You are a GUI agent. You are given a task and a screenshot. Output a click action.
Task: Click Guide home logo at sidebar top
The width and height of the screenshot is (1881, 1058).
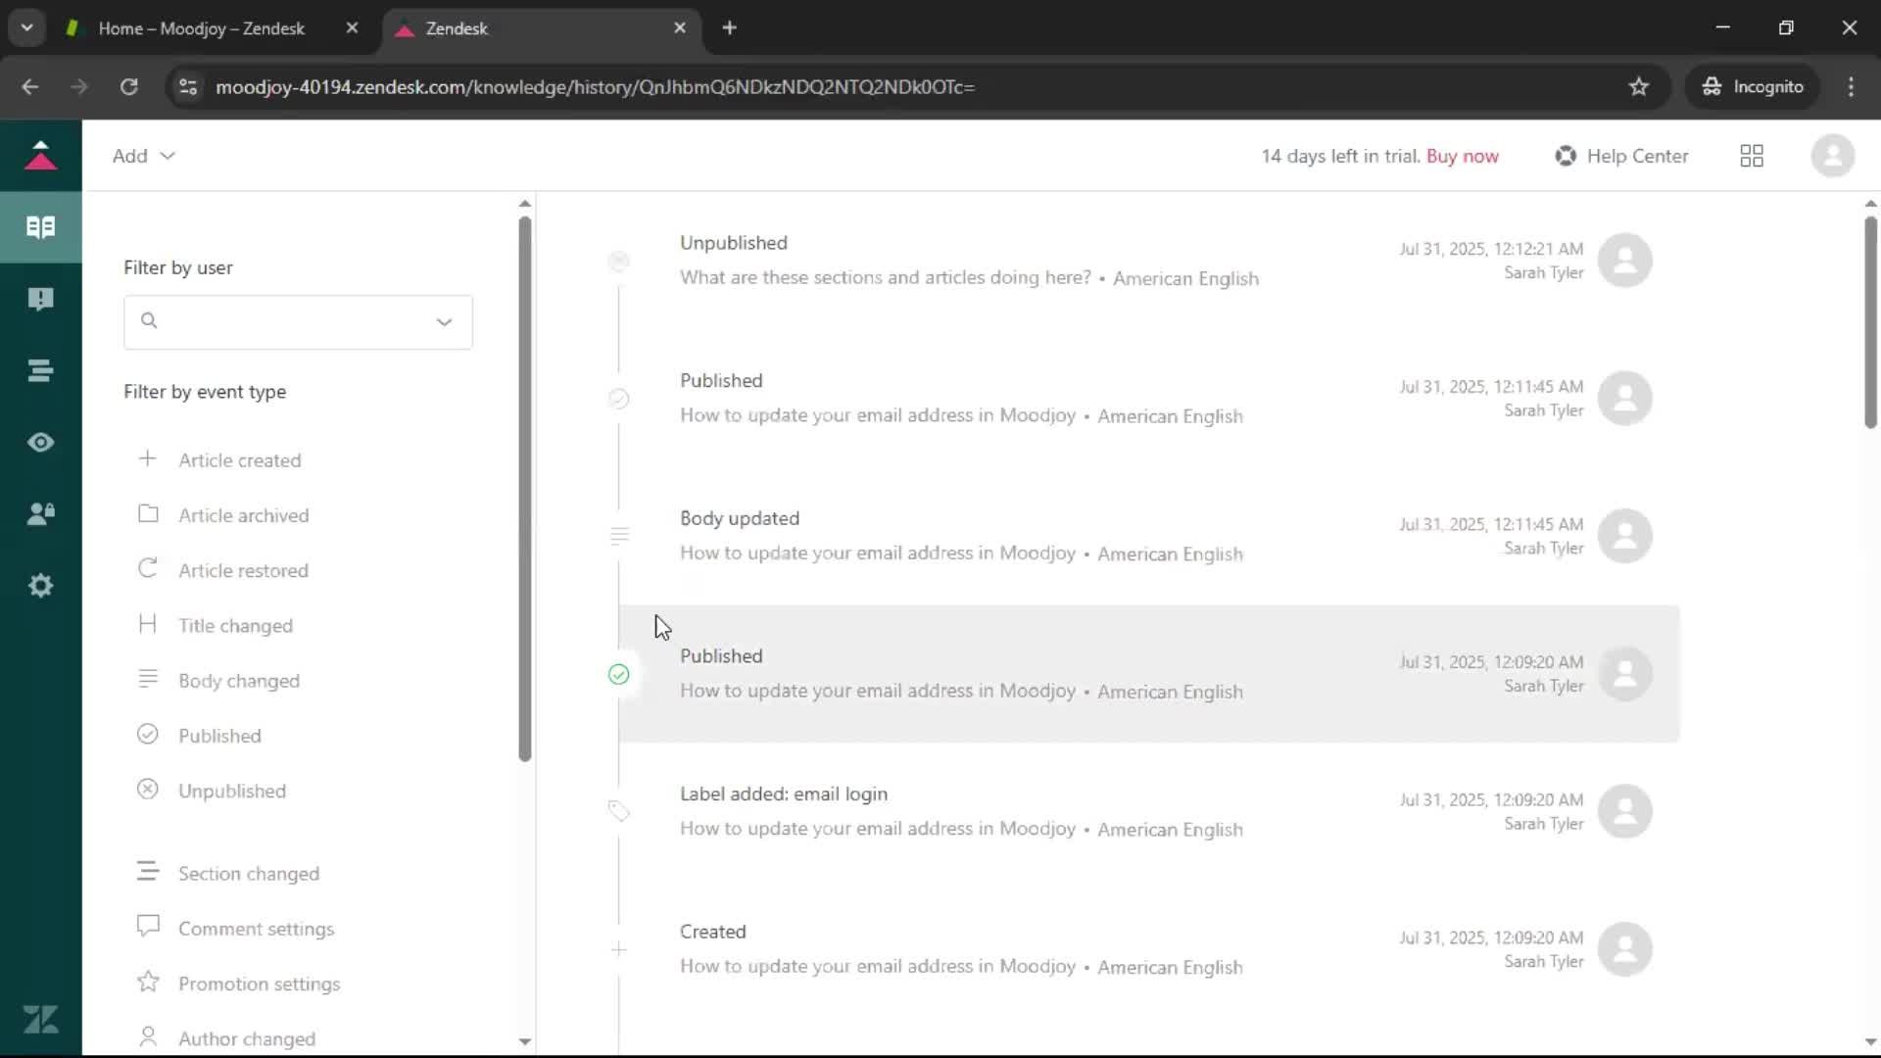(40, 155)
